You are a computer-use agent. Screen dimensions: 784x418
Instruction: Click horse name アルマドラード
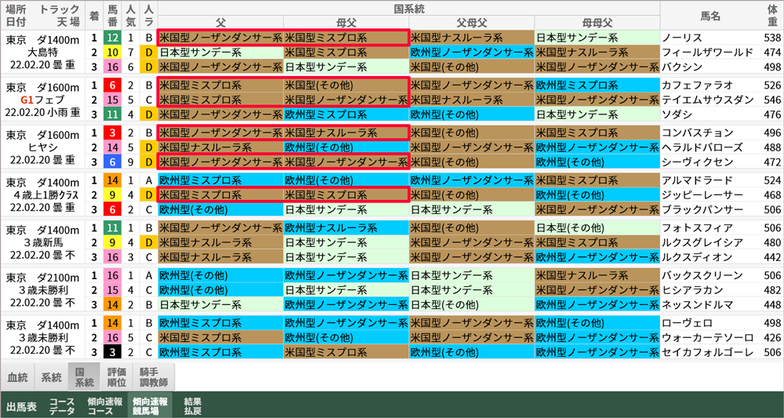[x=696, y=180]
